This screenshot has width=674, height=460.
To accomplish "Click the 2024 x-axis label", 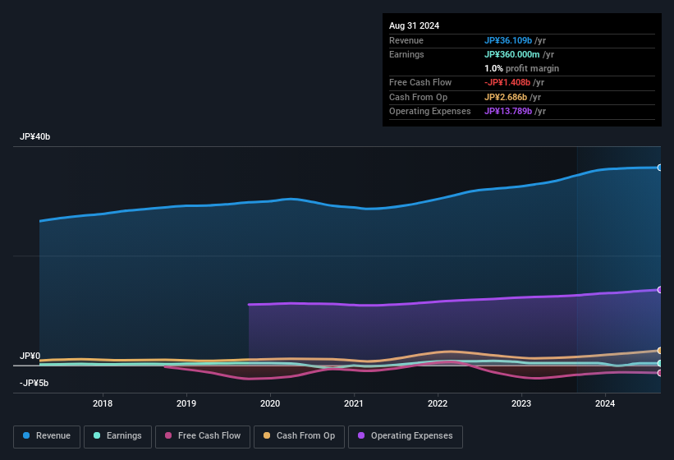I will 605,403.
